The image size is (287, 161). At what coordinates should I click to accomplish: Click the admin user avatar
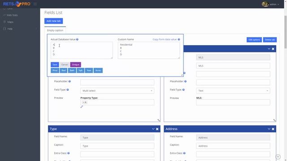[x=265, y=4]
